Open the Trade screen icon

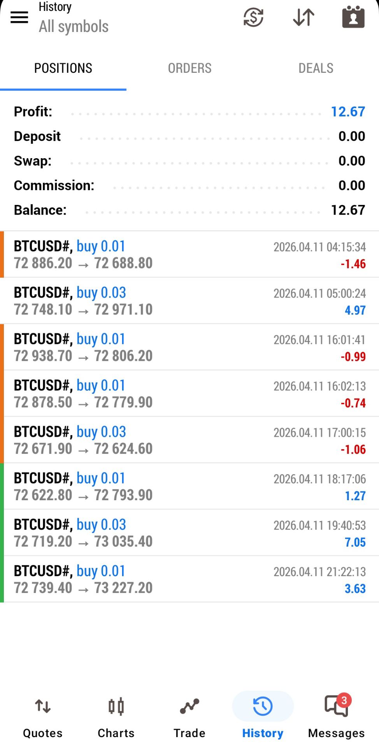[x=189, y=706]
